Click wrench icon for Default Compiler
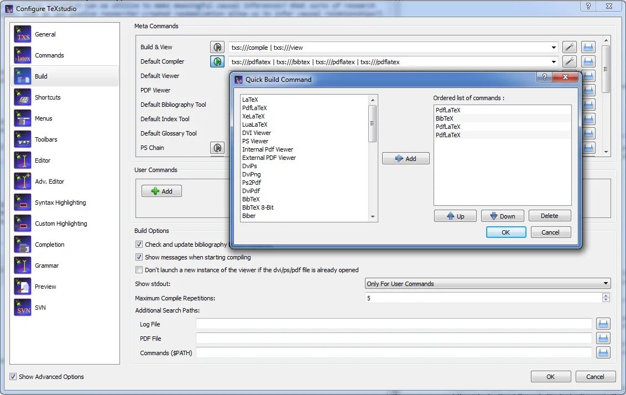Screen dimensions: 626x395 click(x=569, y=61)
